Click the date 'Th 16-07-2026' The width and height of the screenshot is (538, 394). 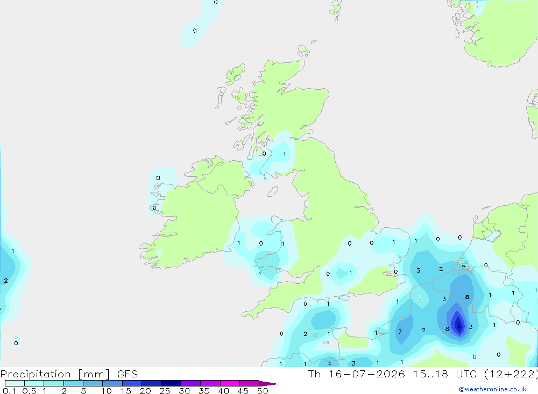tap(356, 374)
